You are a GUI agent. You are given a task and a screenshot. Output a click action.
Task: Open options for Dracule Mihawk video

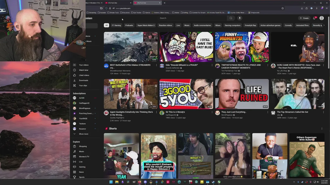(212, 65)
